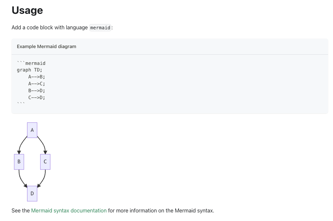Click node C in the diagram
333x221 pixels.
pos(45,162)
